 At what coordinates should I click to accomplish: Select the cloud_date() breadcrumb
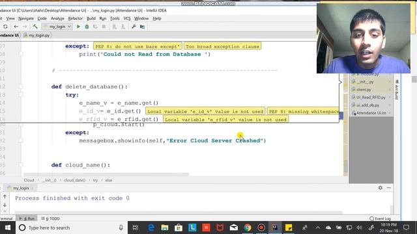74,180
